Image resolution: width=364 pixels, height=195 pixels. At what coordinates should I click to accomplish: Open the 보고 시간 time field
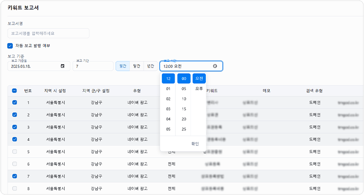point(191,66)
